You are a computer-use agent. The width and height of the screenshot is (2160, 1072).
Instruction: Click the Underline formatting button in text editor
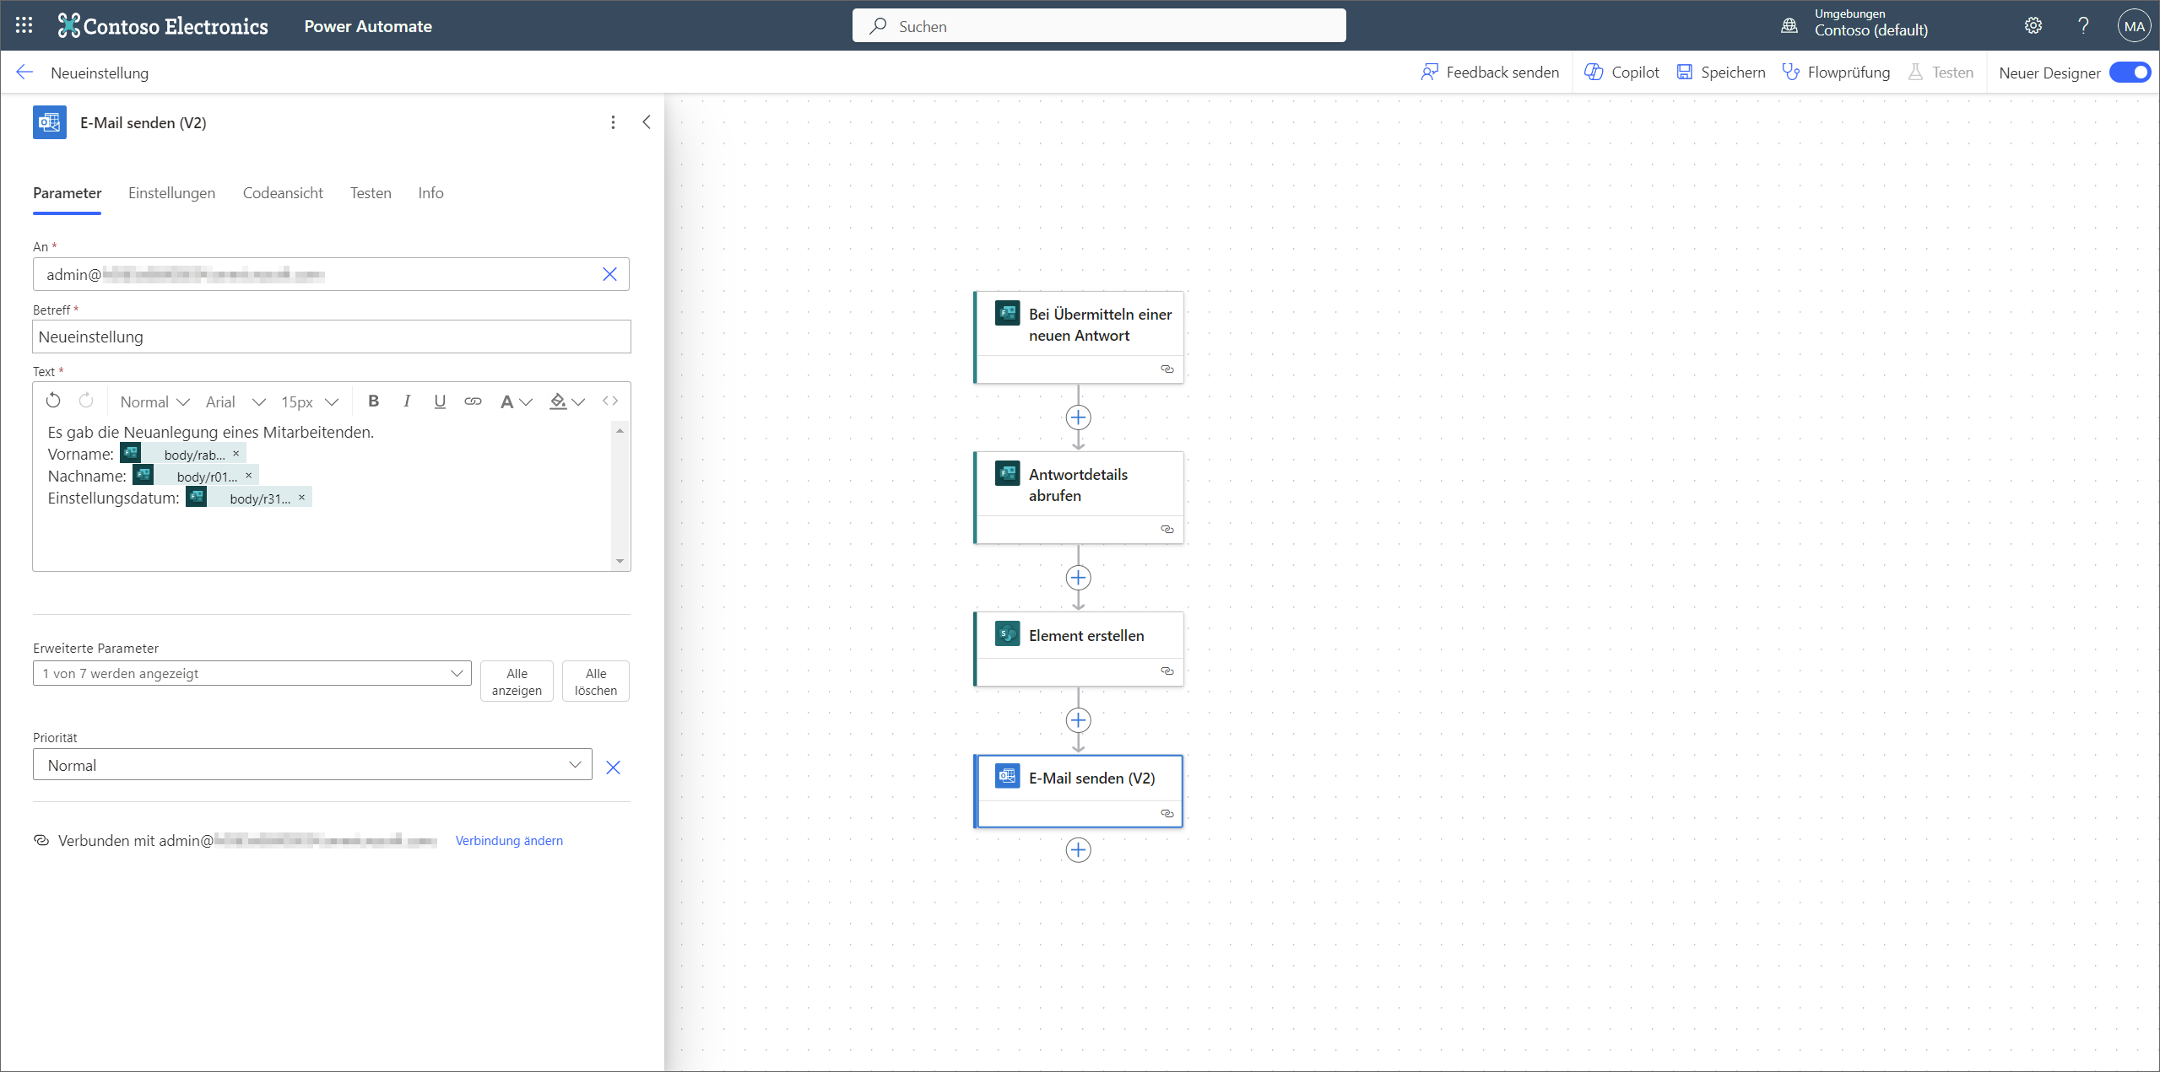(x=440, y=401)
